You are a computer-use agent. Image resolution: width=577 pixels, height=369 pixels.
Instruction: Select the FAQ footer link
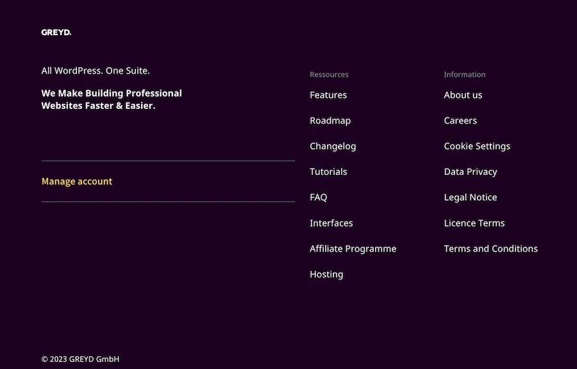pos(319,197)
